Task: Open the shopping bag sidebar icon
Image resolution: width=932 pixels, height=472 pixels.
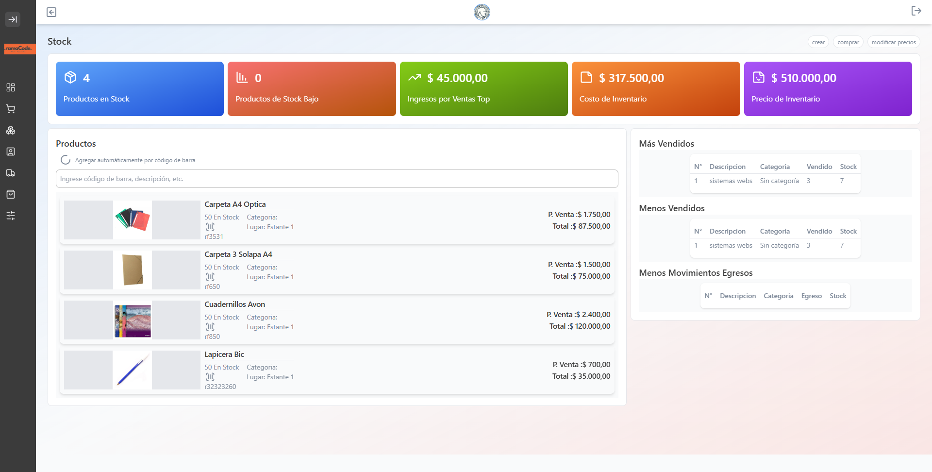Action: point(11,194)
